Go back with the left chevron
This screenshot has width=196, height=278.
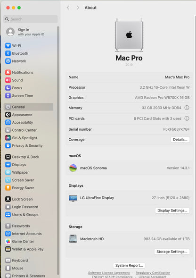click(68, 8)
